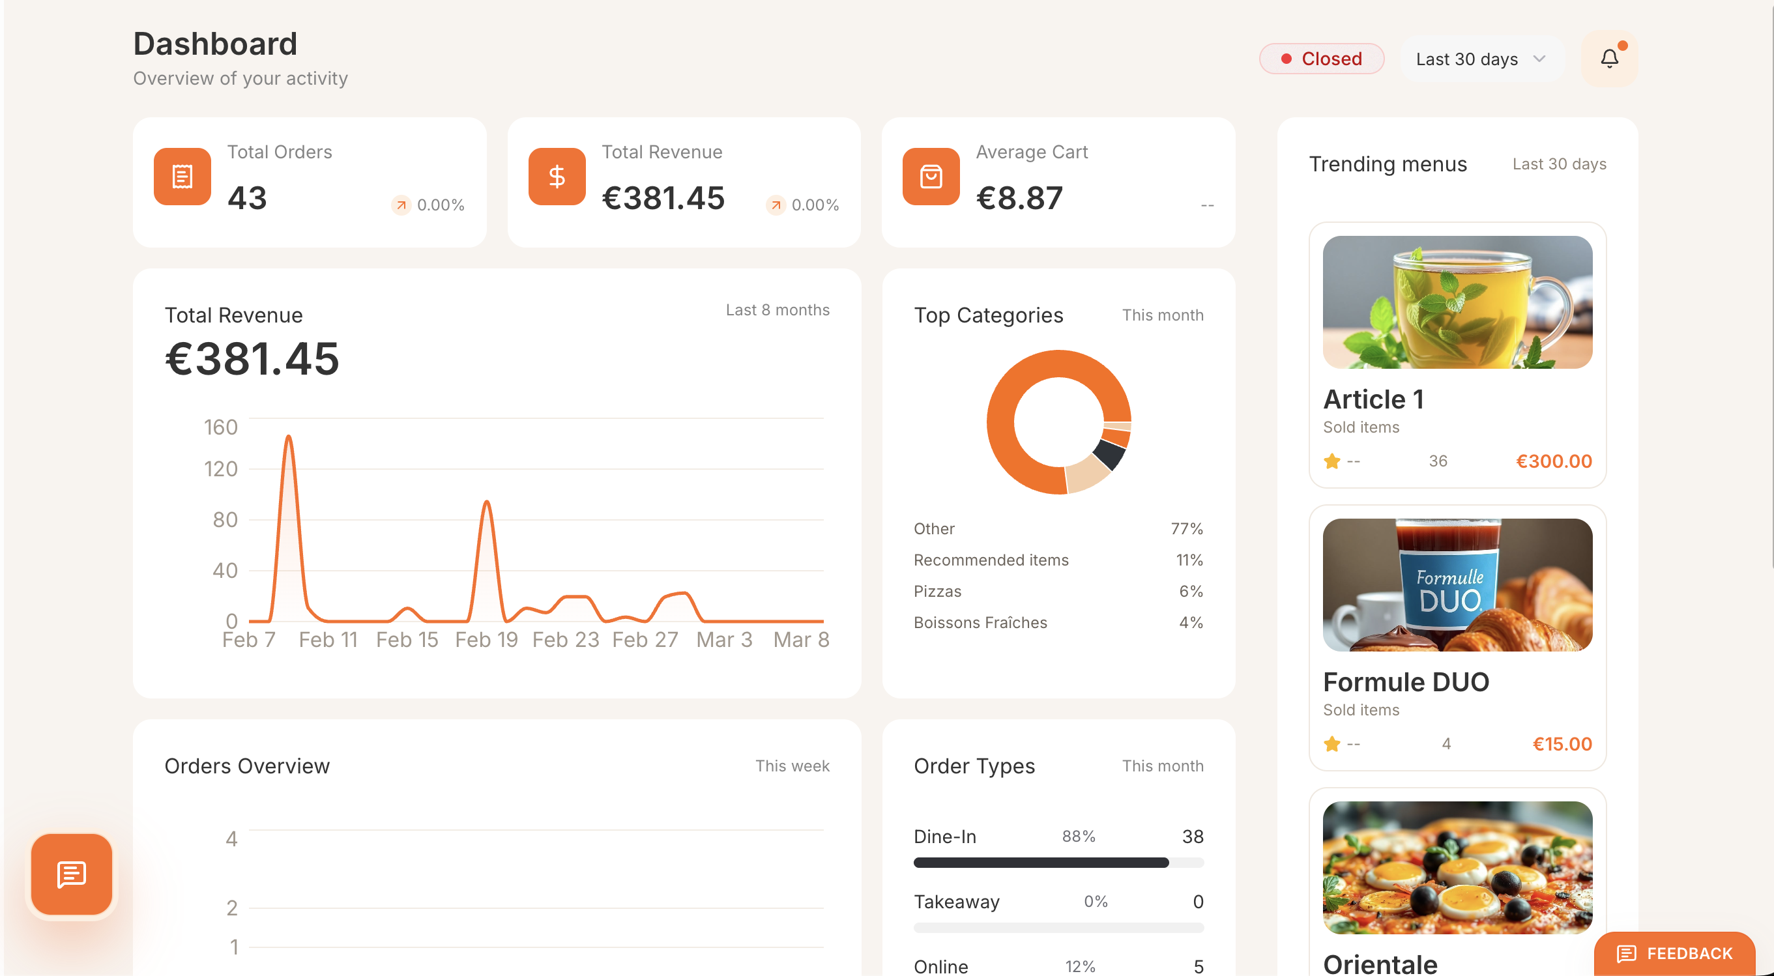Click the This week label in Orders Overview

pos(792,766)
